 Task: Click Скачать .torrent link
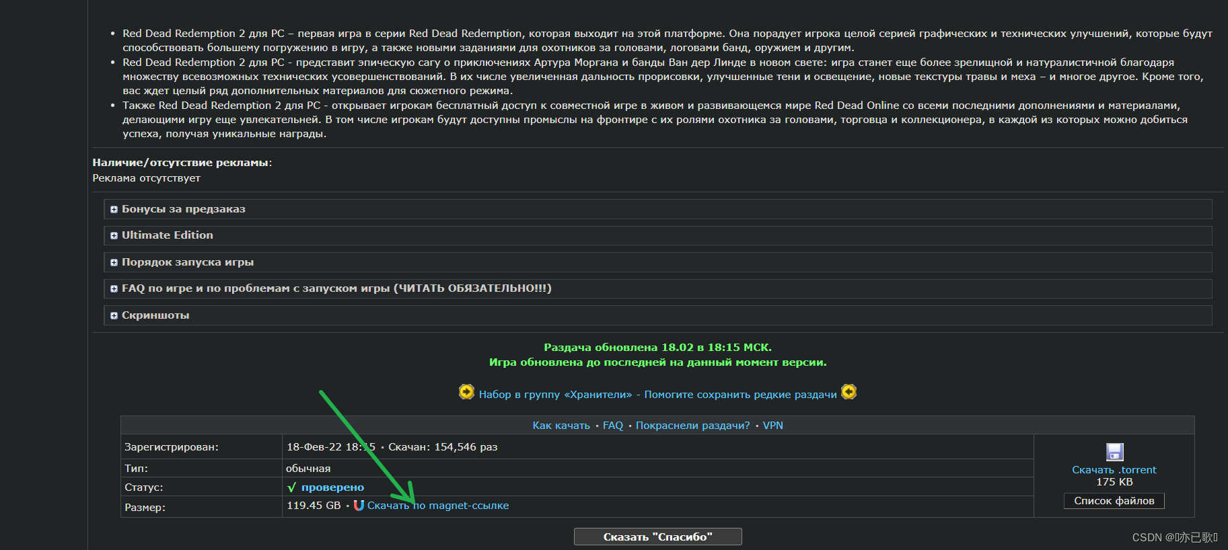click(1114, 470)
